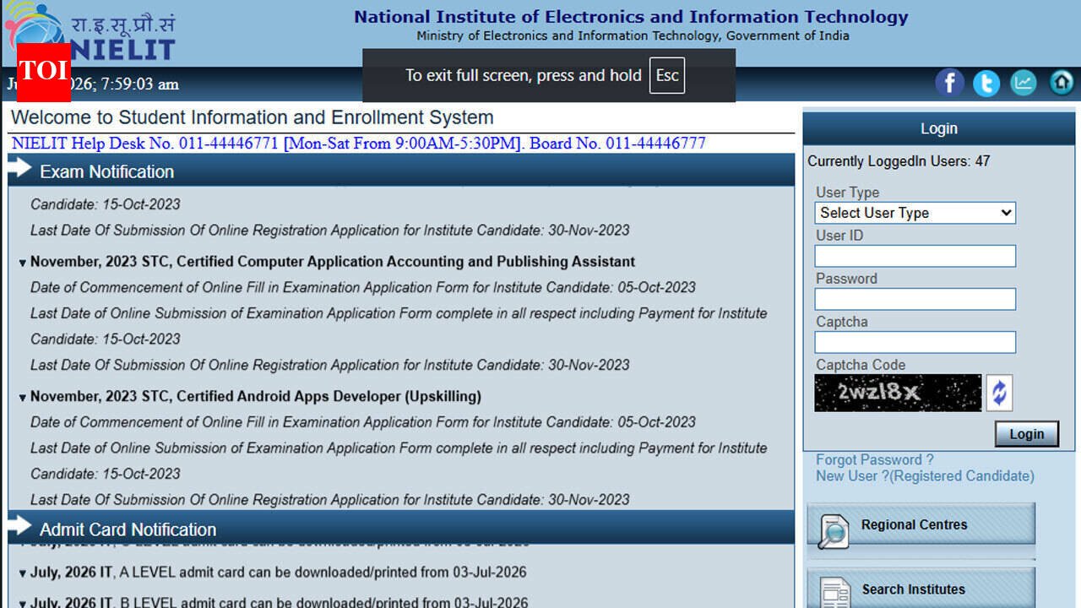Click the Esc key hint box
This screenshot has height=608, width=1081.
point(667,76)
